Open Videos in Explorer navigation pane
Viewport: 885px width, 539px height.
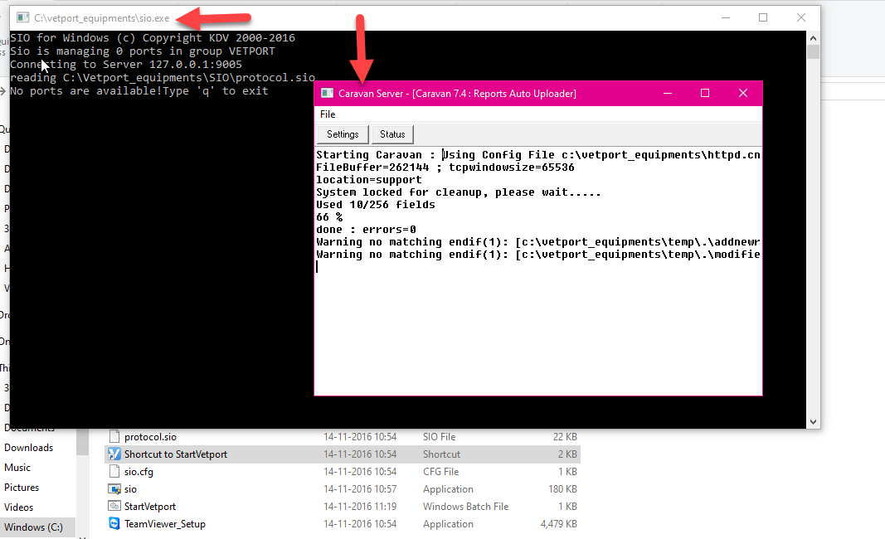(18, 507)
